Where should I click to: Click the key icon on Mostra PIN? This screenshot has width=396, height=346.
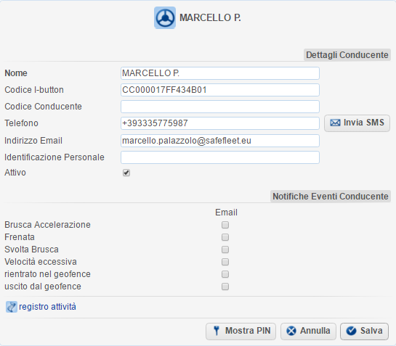click(x=217, y=331)
